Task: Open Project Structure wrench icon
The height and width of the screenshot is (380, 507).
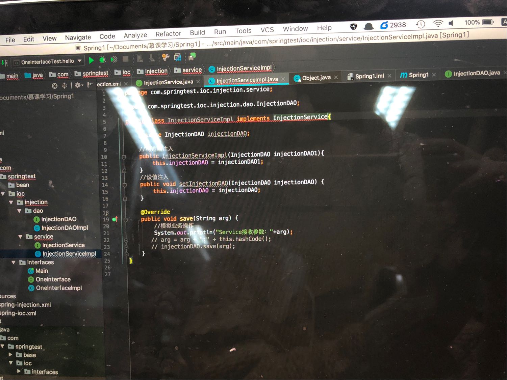Action: 166,57
